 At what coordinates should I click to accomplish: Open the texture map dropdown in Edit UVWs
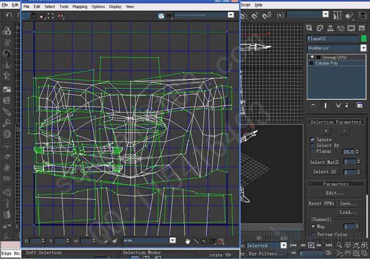pos(231,15)
